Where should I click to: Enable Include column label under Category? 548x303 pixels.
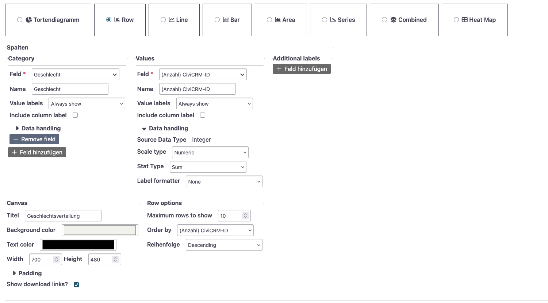(75, 115)
